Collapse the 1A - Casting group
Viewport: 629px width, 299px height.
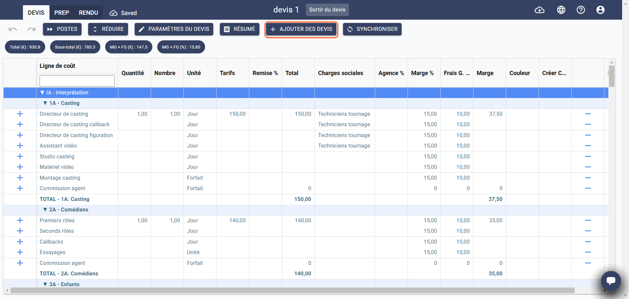45,103
